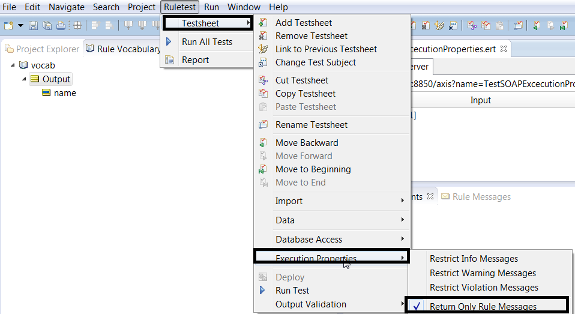The height and width of the screenshot is (314, 575).
Task: Click the Rename Testsheet menu icon
Action: 263,125
